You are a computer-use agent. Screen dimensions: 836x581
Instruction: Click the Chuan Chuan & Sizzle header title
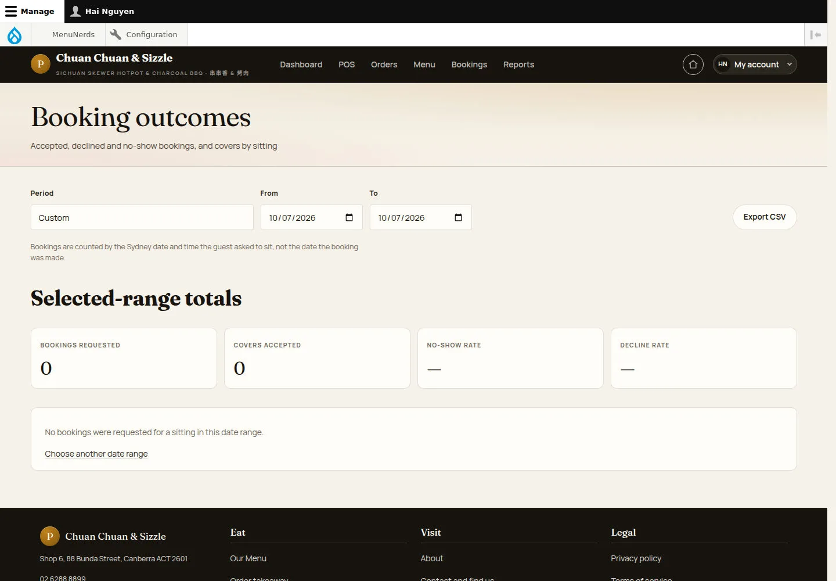(114, 58)
